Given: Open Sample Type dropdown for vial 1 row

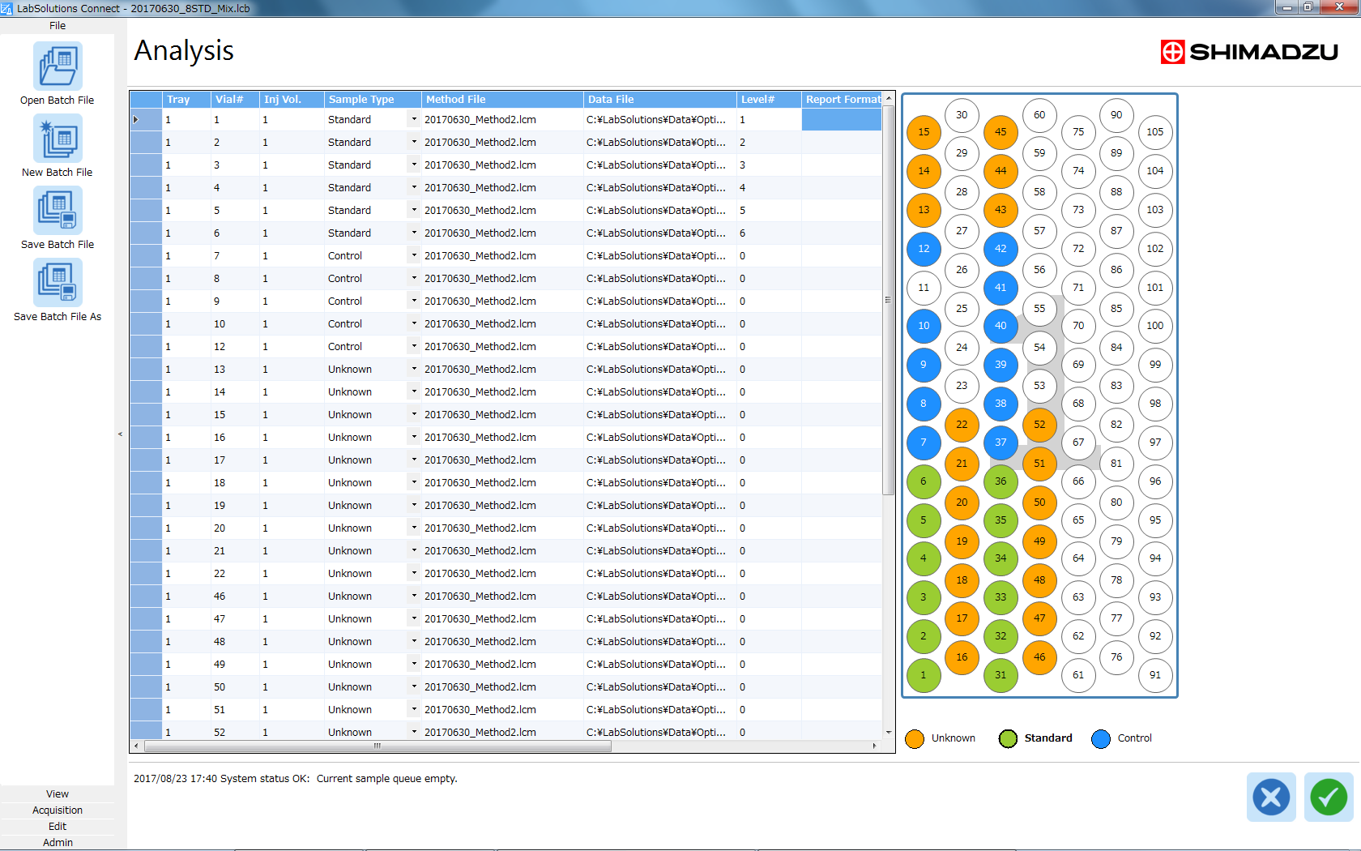Looking at the screenshot, I should (413, 120).
